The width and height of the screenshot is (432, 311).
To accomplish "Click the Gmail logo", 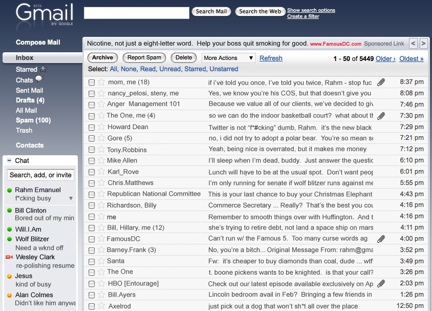I will [44, 14].
